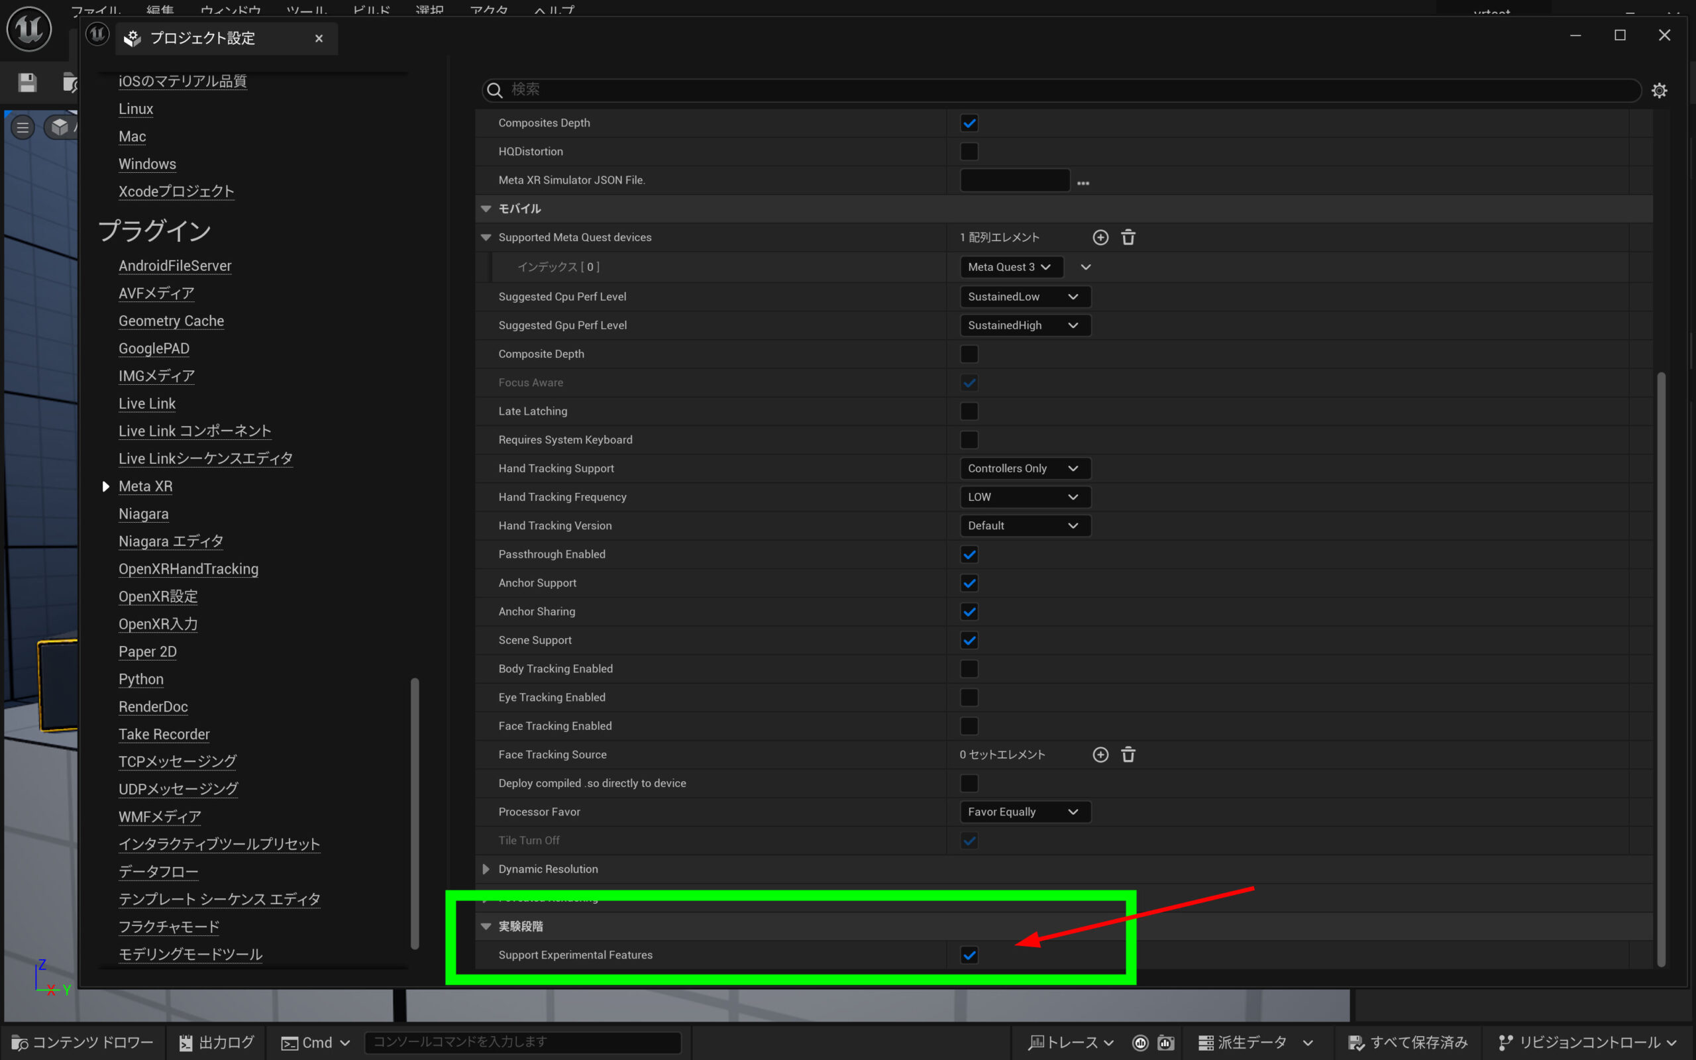Viewport: 1696px width, 1060px height.
Task: Close the Project Settings tab
Action: (319, 38)
